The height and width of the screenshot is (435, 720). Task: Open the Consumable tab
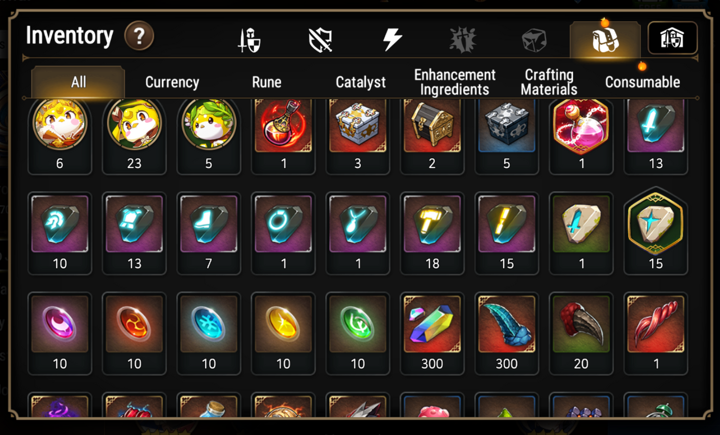(x=642, y=82)
